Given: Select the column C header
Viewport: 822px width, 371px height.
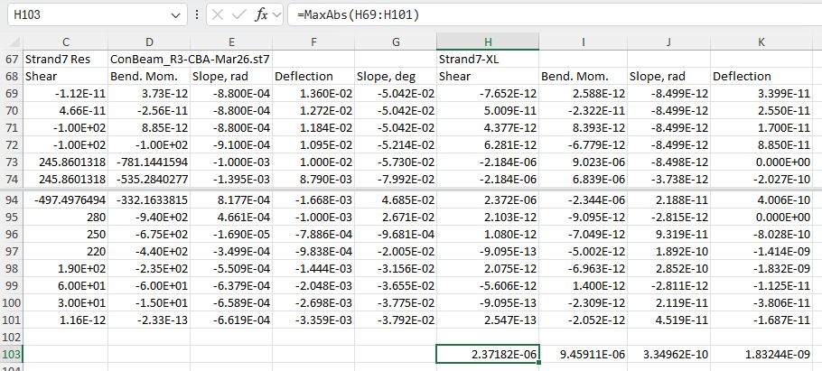Looking at the screenshot, I should click(x=66, y=42).
